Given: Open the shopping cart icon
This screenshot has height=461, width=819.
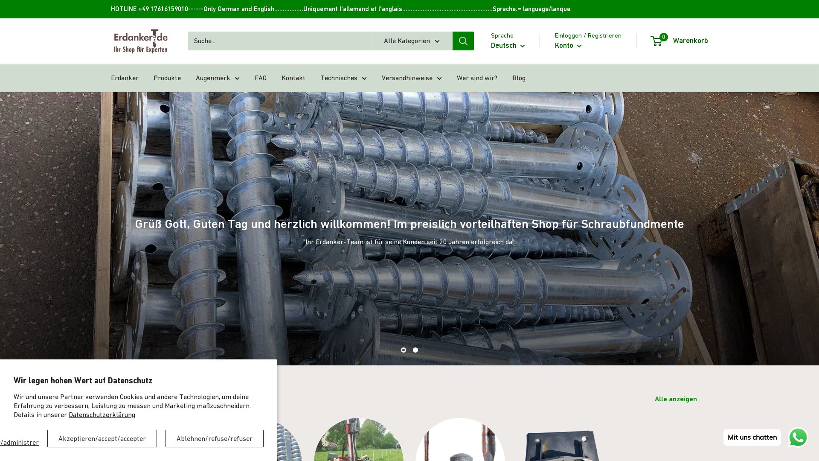Looking at the screenshot, I should pyautogui.click(x=656, y=41).
